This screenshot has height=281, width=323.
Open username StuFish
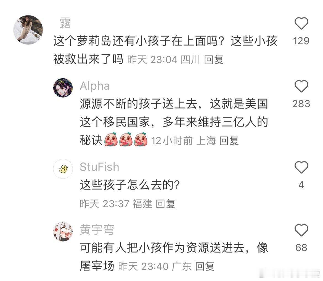tap(99, 167)
